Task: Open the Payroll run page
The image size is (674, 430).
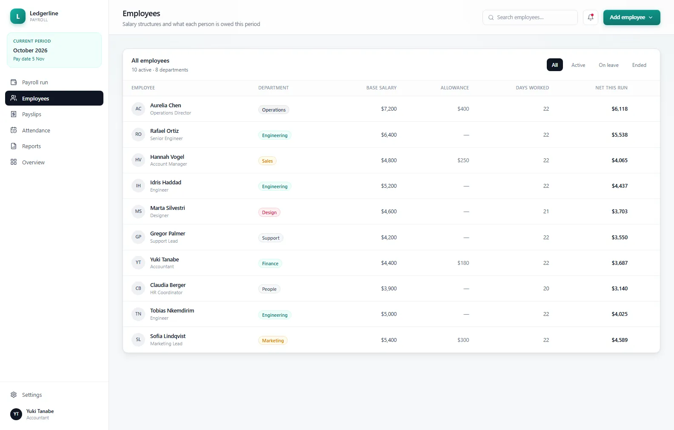Action: click(54, 82)
